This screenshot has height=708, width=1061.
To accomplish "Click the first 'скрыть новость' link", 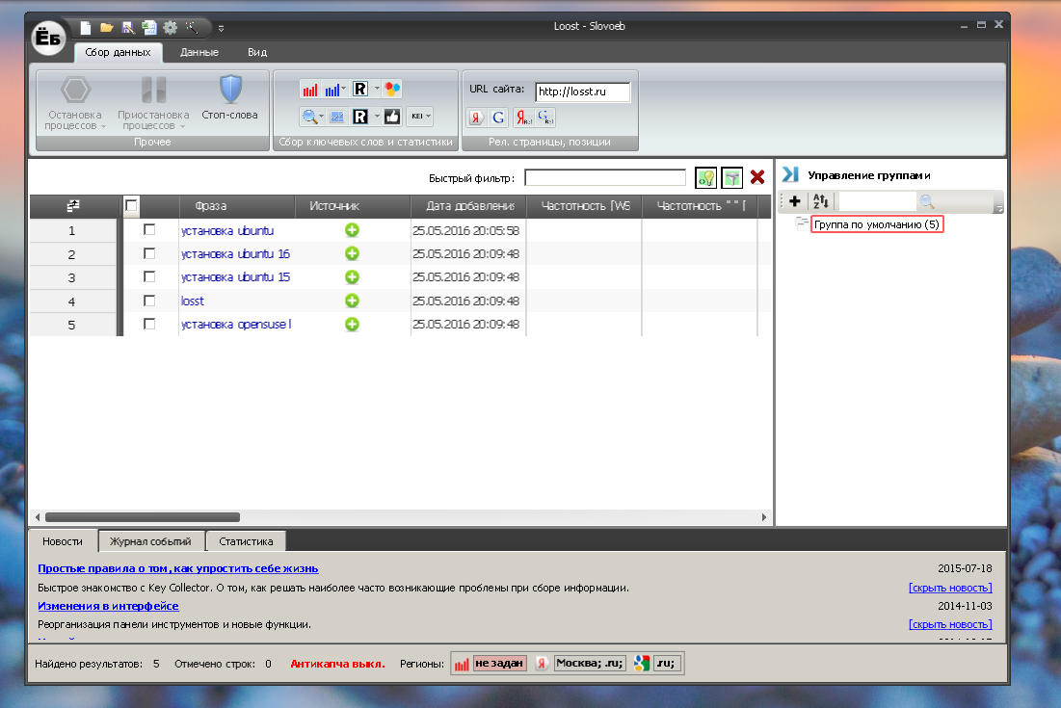I will coord(950,588).
